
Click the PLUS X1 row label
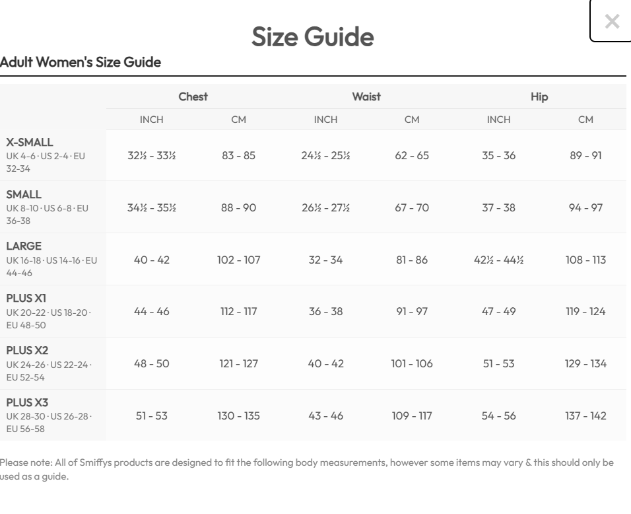pyautogui.click(x=26, y=299)
